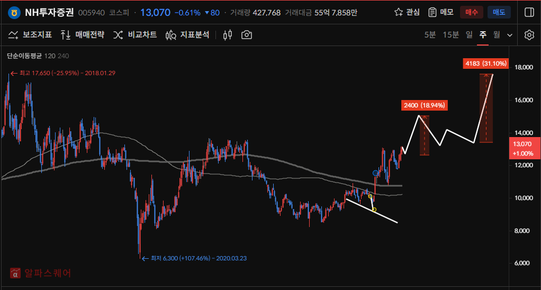This screenshot has height=290, width=541.
Task: Click the NH투자증권 stock name
Action: pyautogui.click(x=49, y=13)
